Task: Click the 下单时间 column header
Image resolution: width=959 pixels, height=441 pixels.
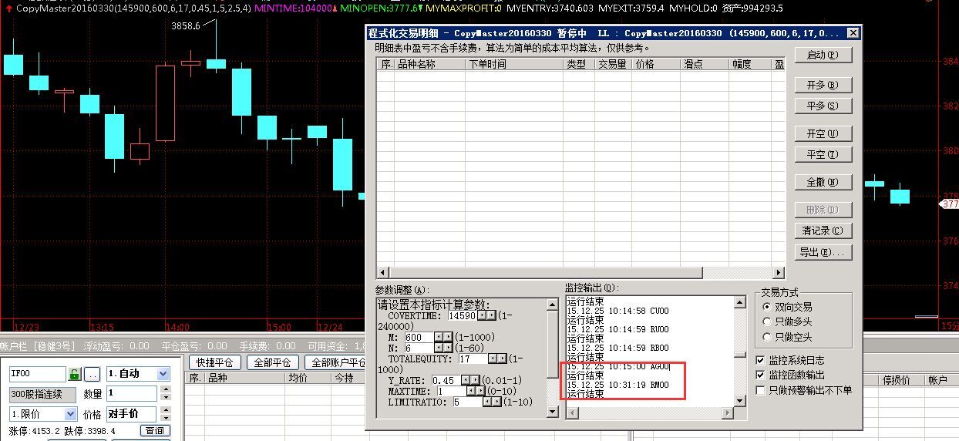Action: tap(513, 65)
